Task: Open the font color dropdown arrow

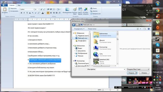Action: [x=45, y=13]
